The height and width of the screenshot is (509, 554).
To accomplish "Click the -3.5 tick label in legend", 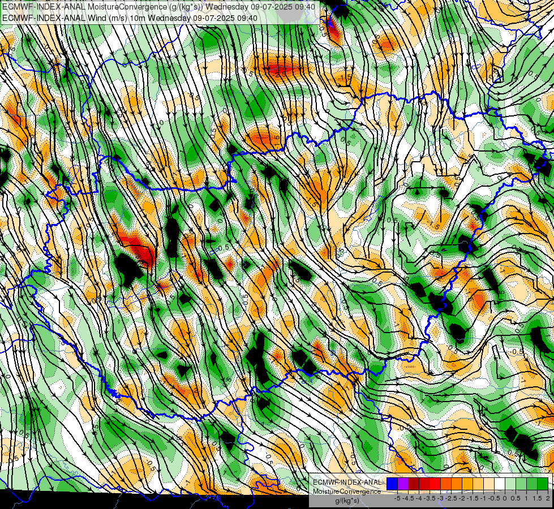I will (430, 498).
